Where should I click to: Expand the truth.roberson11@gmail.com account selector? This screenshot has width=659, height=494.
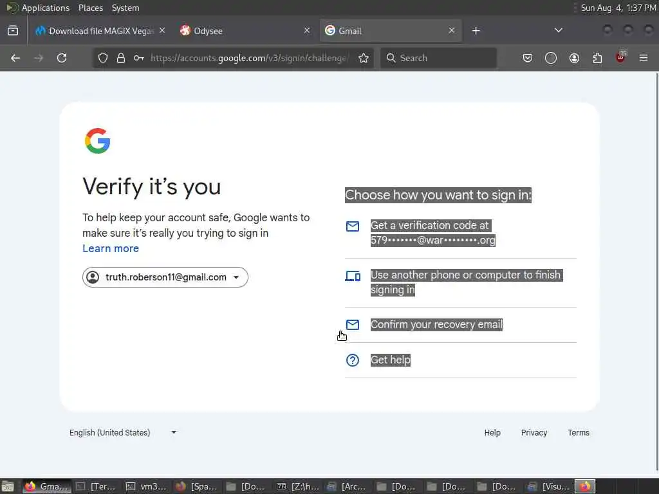165,277
